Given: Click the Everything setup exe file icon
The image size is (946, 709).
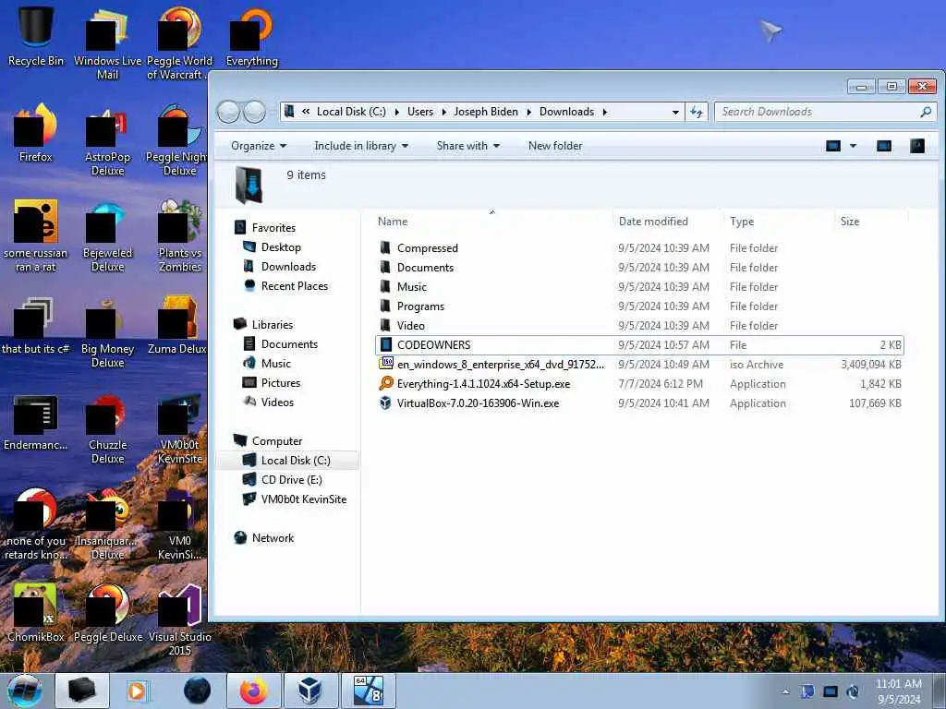Looking at the screenshot, I should pyautogui.click(x=386, y=383).
